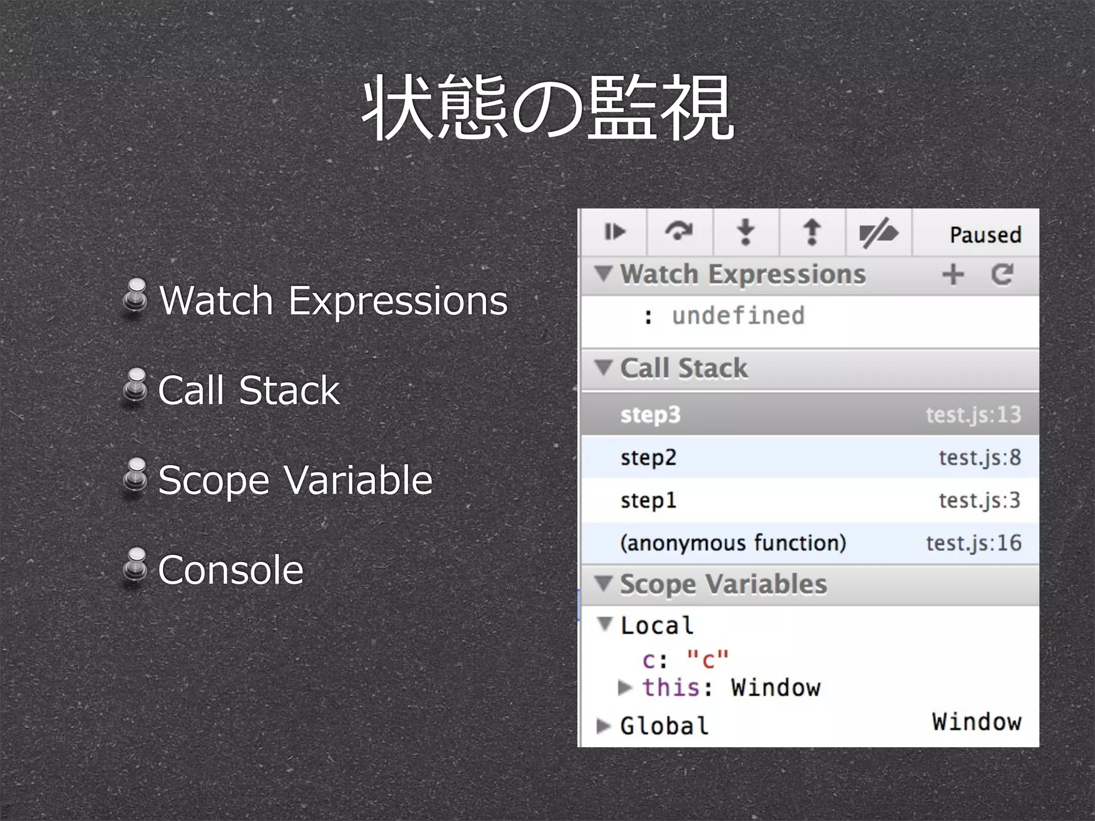The height and width of the screenshot is (821, 1095).
Task: Click the Paused status label
Action: pos(985,235)
